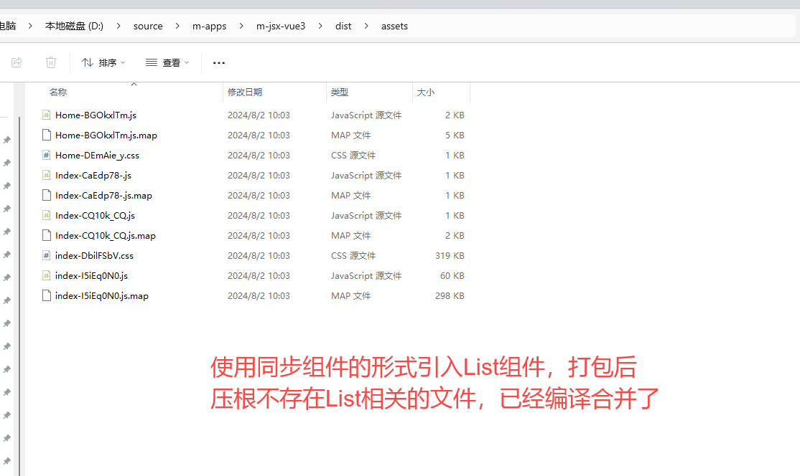Select file name index-I5iEq0N0.js.map
Viewport: 800px width, 476px height.
(x=102, y=295)
